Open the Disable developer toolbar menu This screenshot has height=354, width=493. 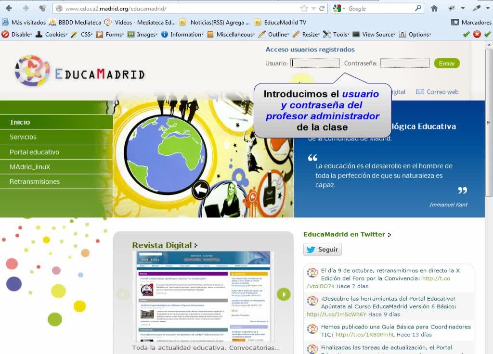coord(17,34)
